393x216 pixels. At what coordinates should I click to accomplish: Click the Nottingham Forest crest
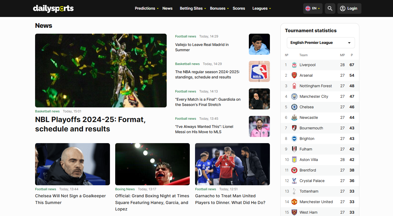[x=294, y=86]
